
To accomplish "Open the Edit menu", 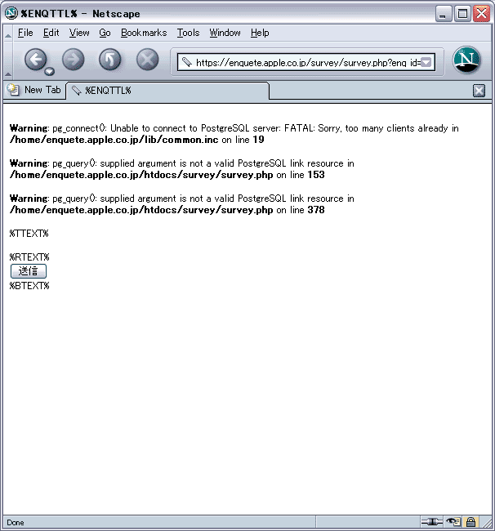I will (51, 33).
